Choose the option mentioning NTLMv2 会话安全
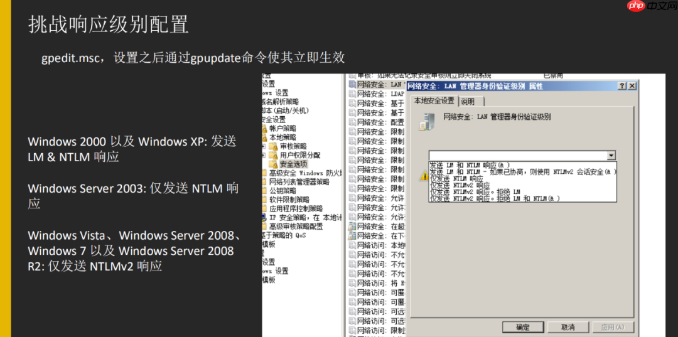Viewport: 678px width, 337px height. [523, 171]
